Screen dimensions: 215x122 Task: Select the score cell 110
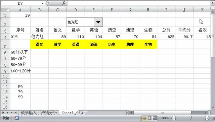(x=76, y=37)
